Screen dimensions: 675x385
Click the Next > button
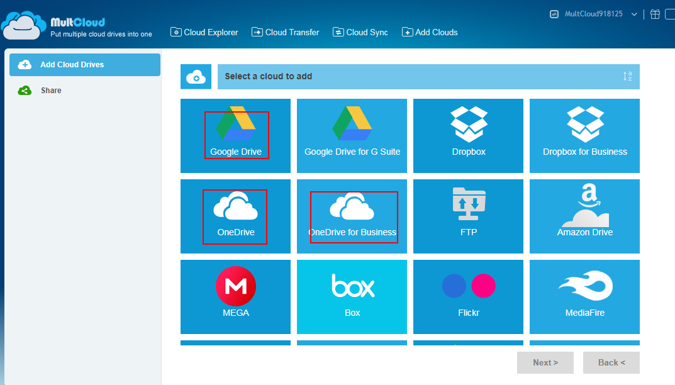[545, 362]
